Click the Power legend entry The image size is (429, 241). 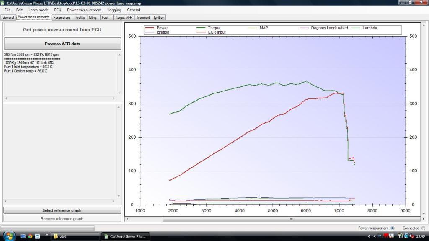[156, 28]
